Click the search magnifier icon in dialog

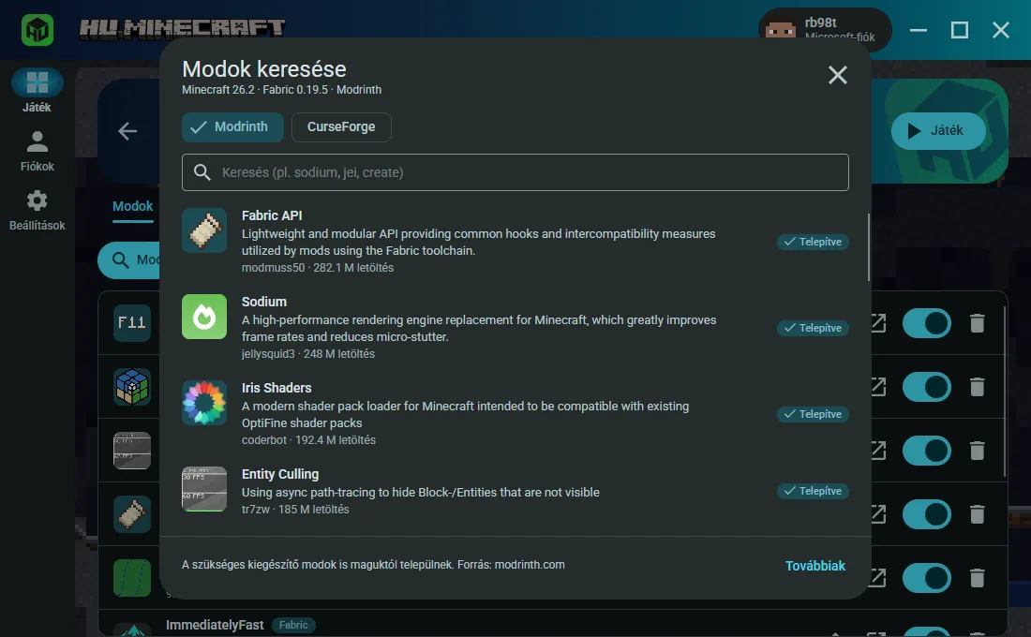coord(202,172)
